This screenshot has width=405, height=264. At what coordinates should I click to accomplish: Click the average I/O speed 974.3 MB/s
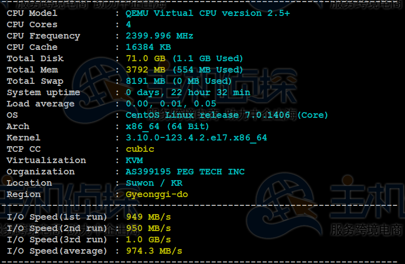154,251
